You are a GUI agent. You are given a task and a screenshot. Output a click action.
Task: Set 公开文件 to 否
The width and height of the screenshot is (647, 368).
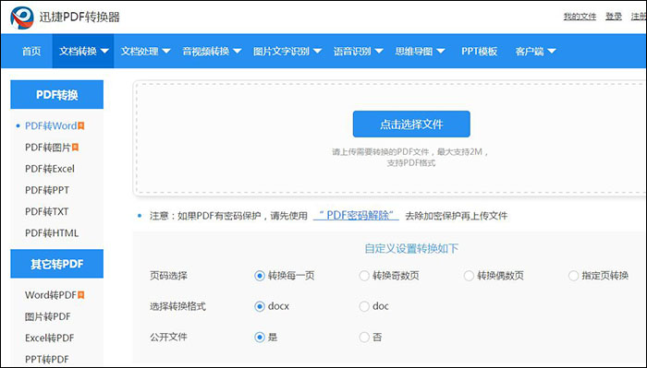pos(364,338)
